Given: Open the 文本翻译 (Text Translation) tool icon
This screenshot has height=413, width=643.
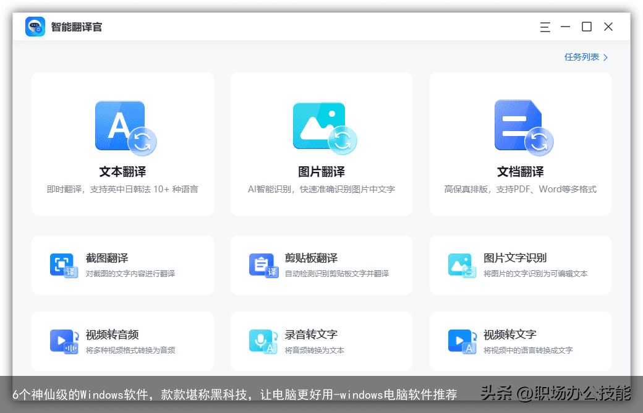Looking at the screenshot, I should pos(121,124).
